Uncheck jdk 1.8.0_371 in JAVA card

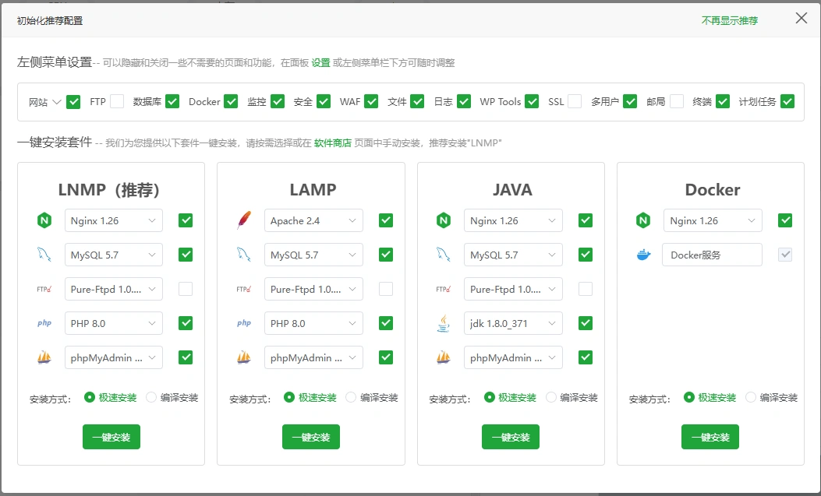586,323
